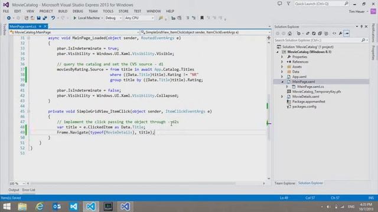Click the Comment Selection toolbar icon
This screenshot has width=378, height=212.
(188, 18)
